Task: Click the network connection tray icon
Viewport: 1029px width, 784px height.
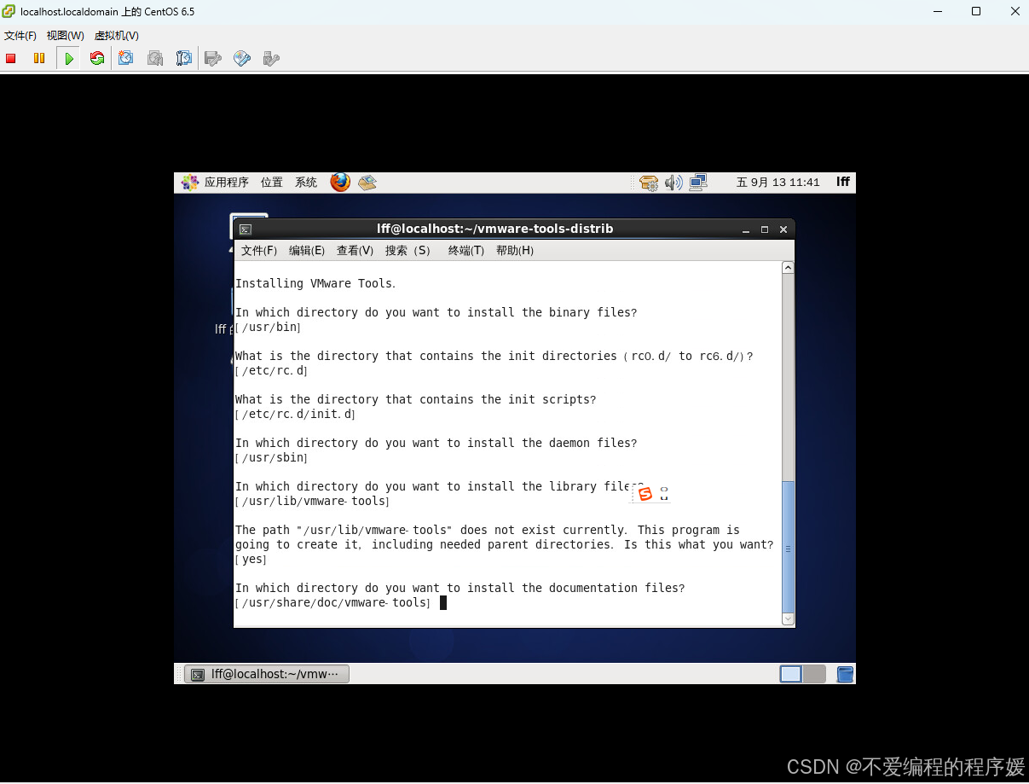Action: (x=698, y=182)
